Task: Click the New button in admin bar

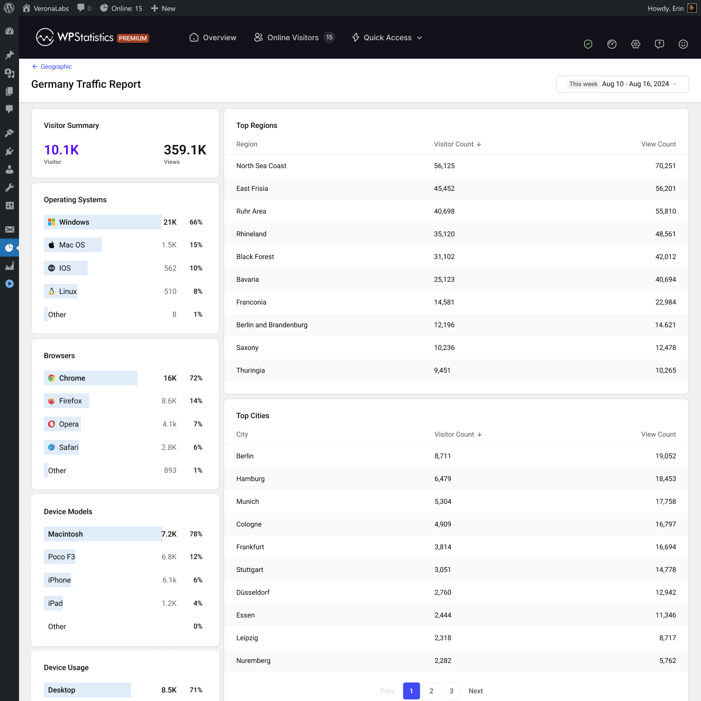Action: click(163, 8)
